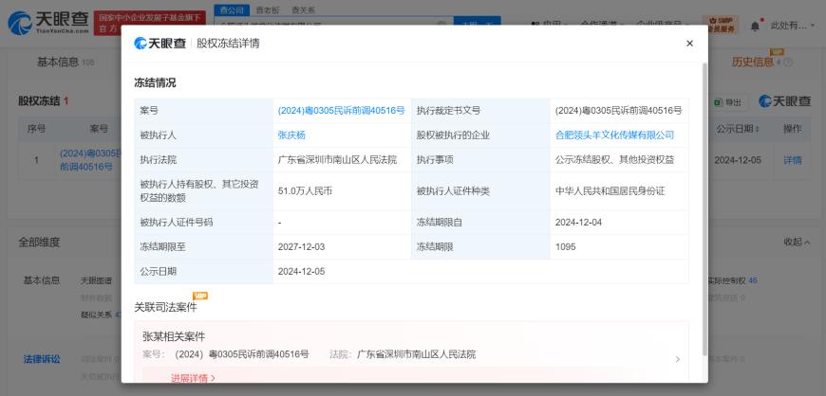Viewport: 826px width, 396px height.
Task: Open the notification bell icon
Action: (757, 25)
